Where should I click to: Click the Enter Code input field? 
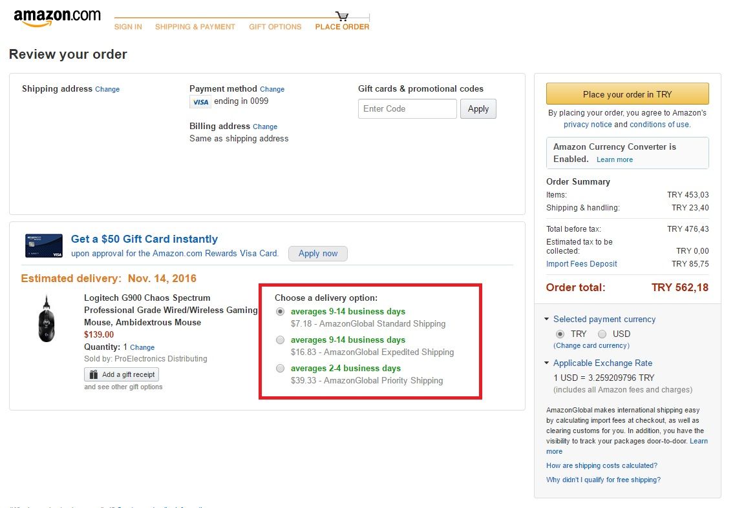[407, 108]
